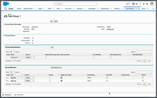The width and height of the screenshot is (157, 98).
Task: Open the Setup gear icon
Action: click(x=144, y=4)
